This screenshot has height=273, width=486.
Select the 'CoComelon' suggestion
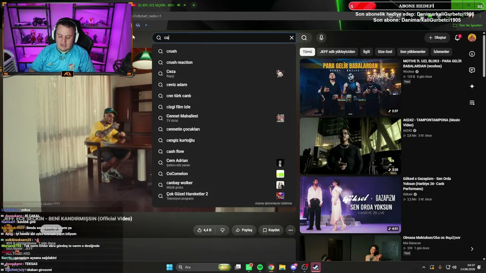(x=224, y=174)
